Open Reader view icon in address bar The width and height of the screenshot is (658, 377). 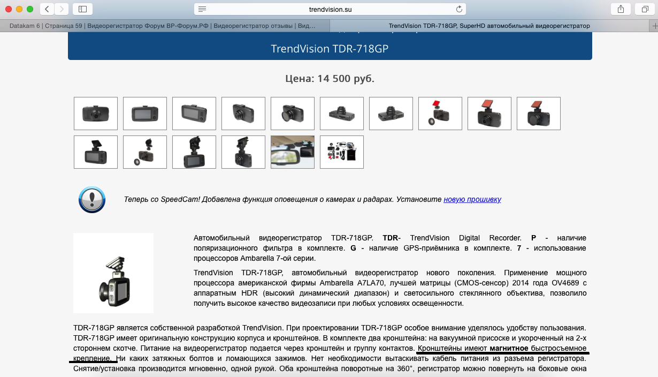click(x=202, y=9)
